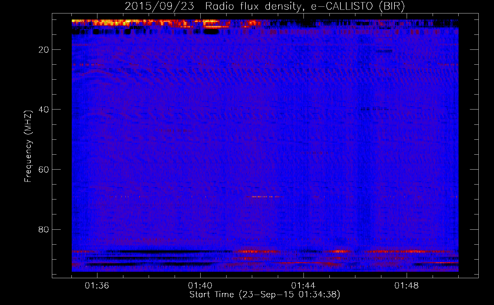Click the 60 MHz frequency tick label
494x305 pixels.
tap(44, 170)
